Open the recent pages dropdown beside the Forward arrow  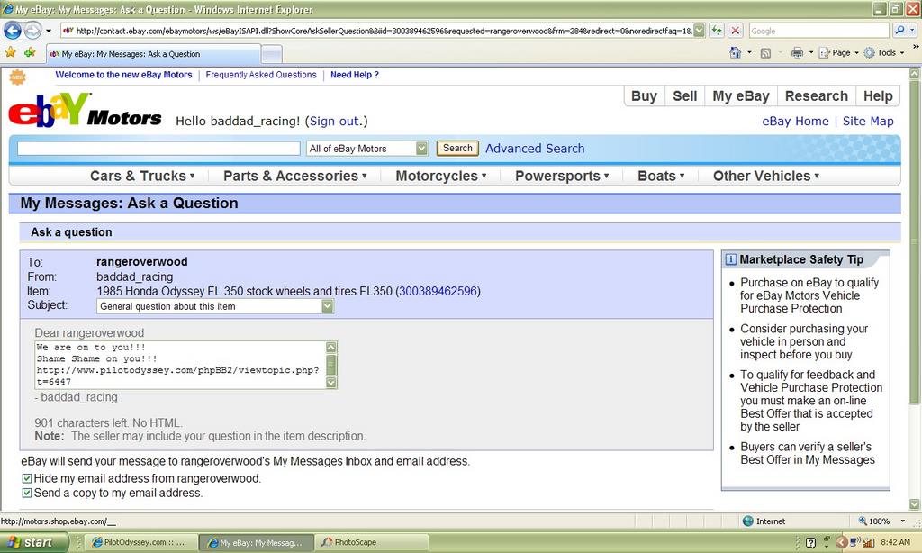pos(49,31)
